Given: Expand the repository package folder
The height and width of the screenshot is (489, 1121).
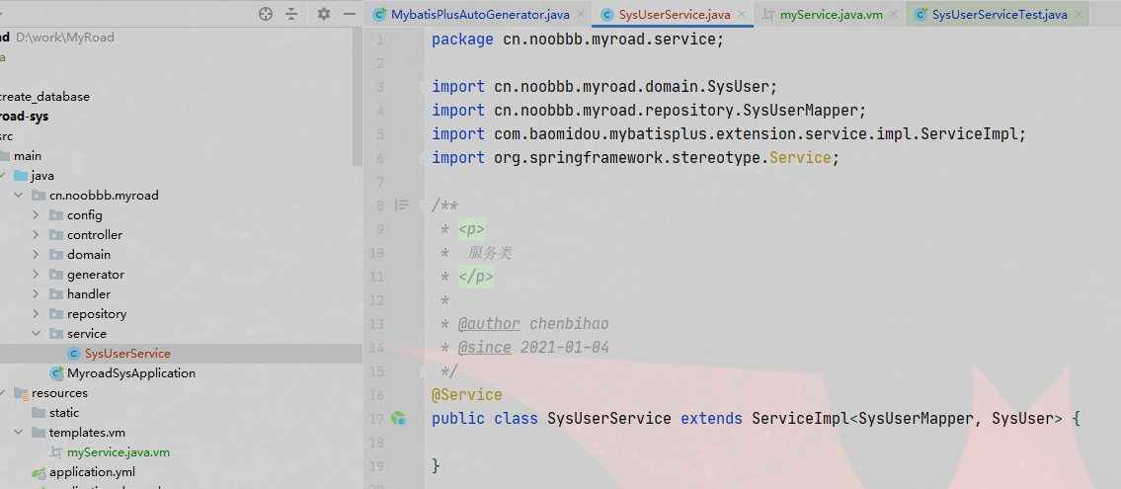Looking at the screenshot, I should tap(37, 314).
